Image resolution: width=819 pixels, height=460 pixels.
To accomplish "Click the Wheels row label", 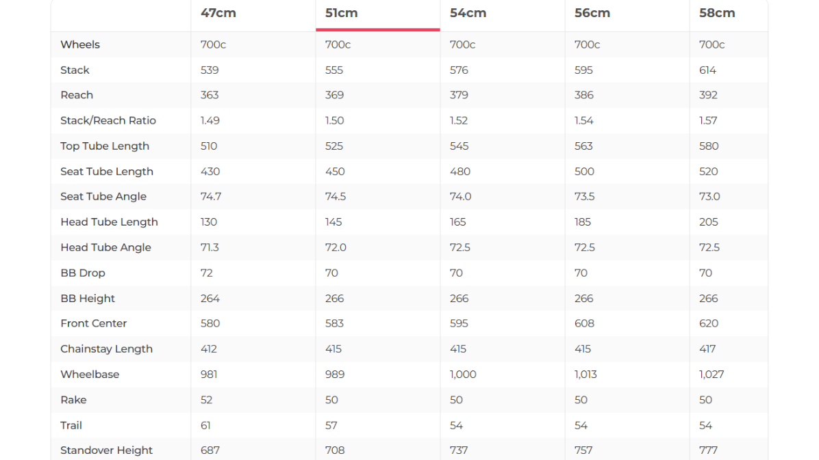I will tap(80, 44).
